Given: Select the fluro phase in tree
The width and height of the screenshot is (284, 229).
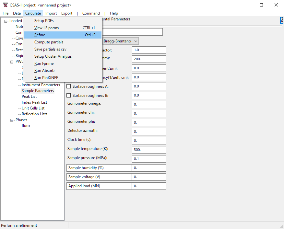Looking at the screenshot, I should [x=26, y=126].
